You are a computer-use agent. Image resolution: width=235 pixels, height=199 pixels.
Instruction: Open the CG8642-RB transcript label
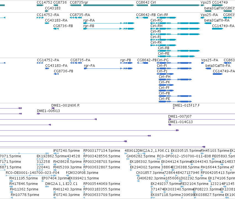click(146, 15)
